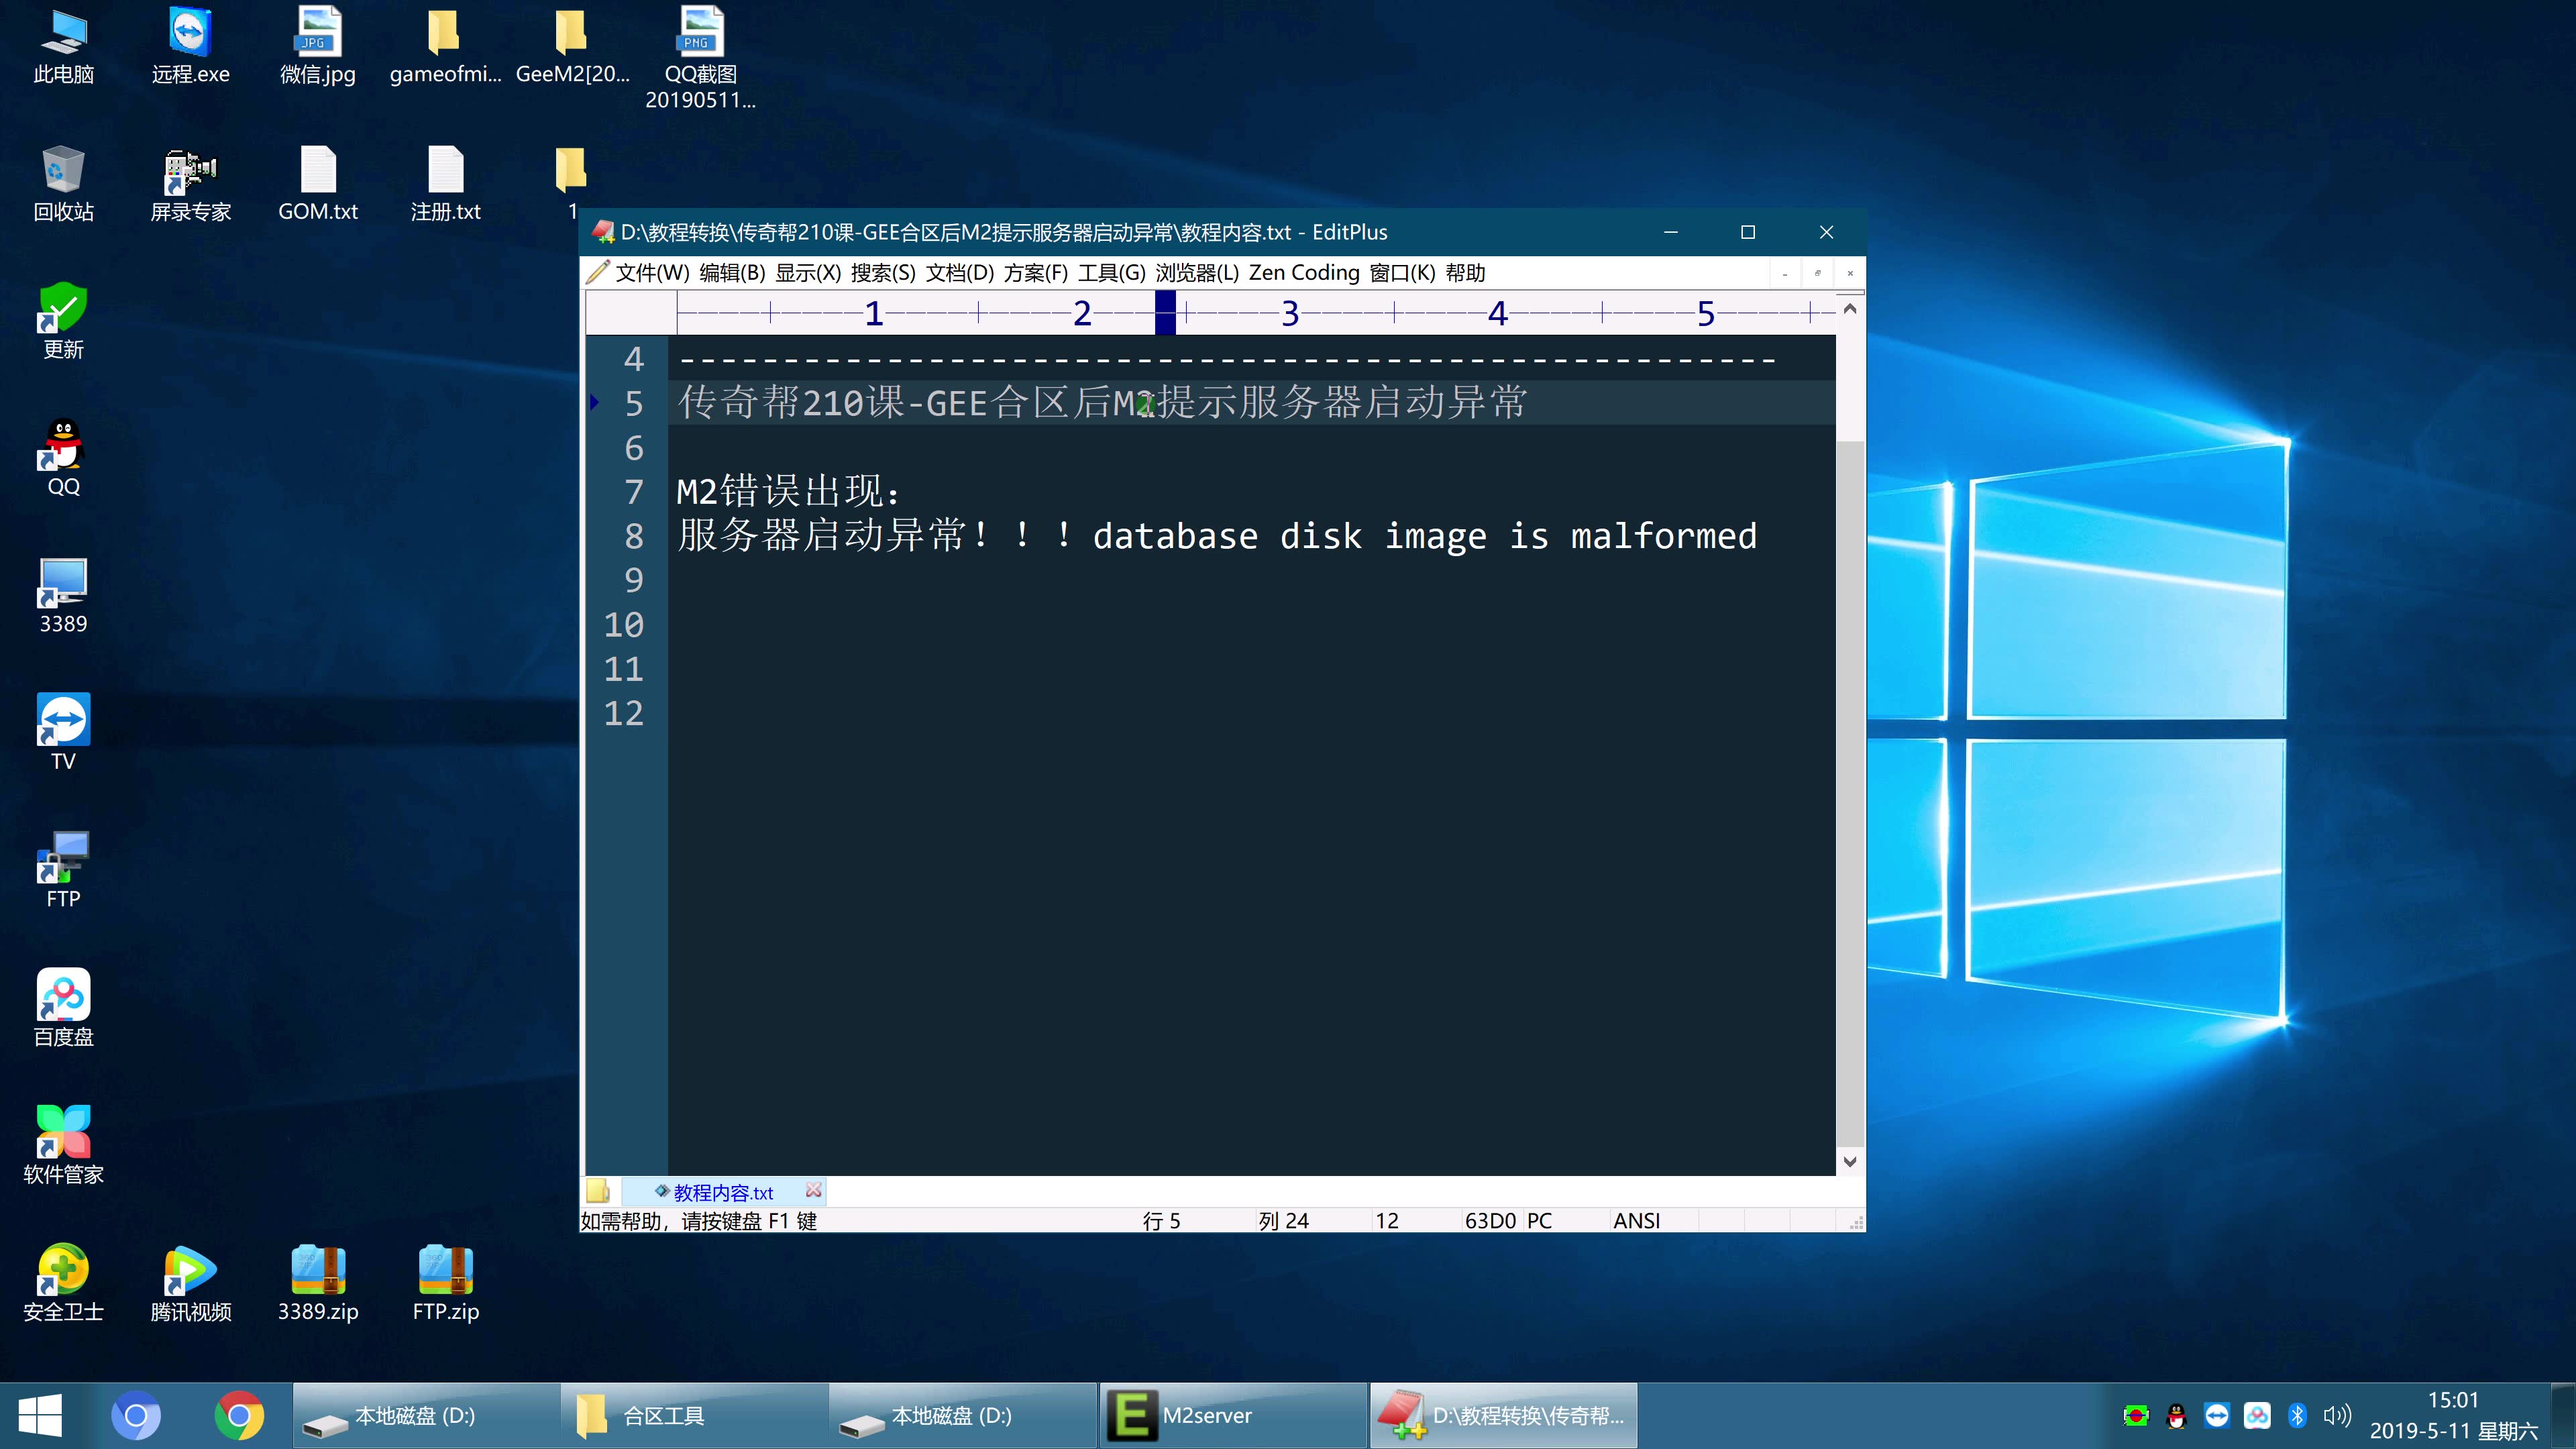Select 注册.txt file on desktop
The image size is (2576, 1449).
tap(445, 183)
